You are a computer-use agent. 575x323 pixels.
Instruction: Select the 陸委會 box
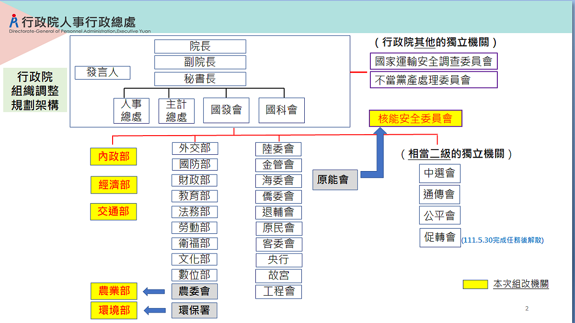278,149
